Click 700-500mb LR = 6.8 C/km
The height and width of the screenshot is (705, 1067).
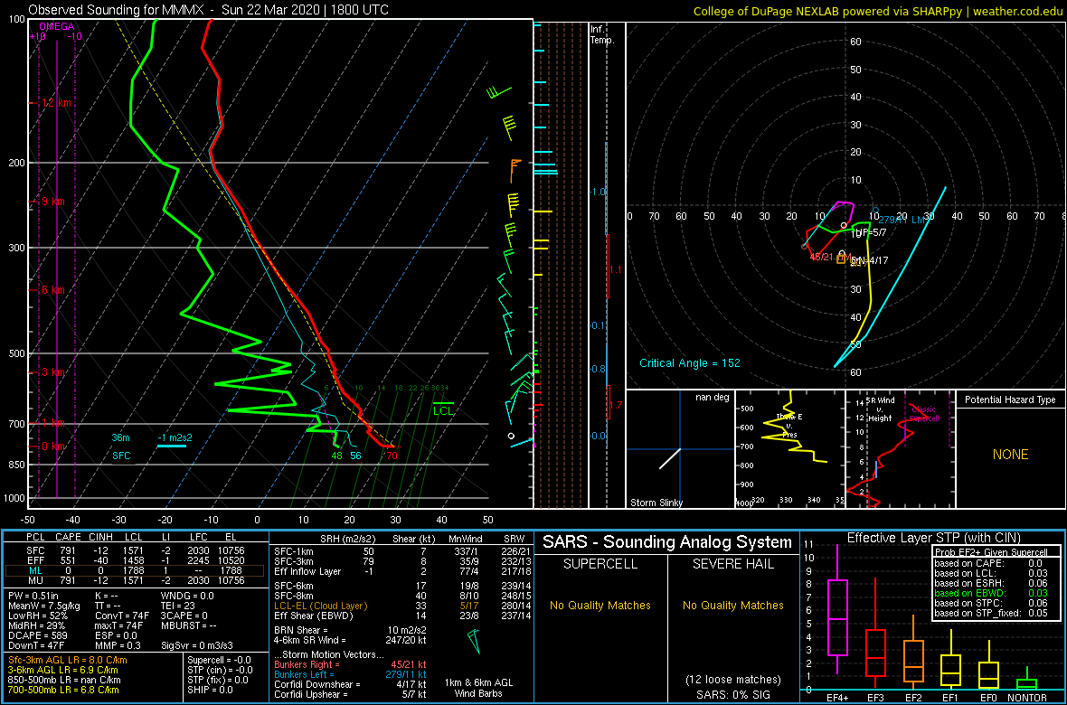64,691
